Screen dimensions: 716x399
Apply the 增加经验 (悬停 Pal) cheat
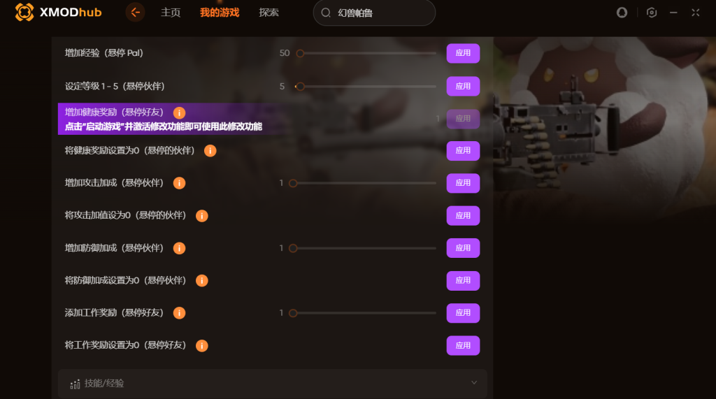pos(463,53)
